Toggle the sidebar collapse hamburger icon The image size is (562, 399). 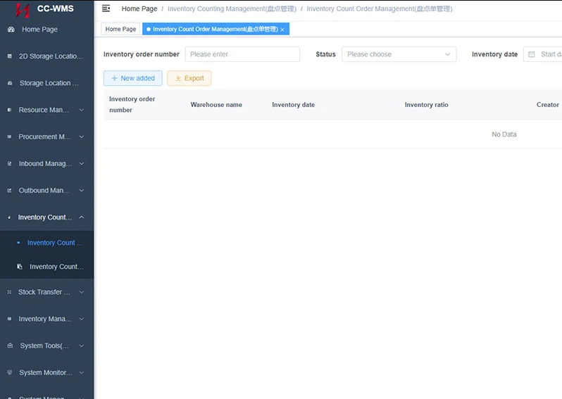pyautogui.click(x=106, y=8)
